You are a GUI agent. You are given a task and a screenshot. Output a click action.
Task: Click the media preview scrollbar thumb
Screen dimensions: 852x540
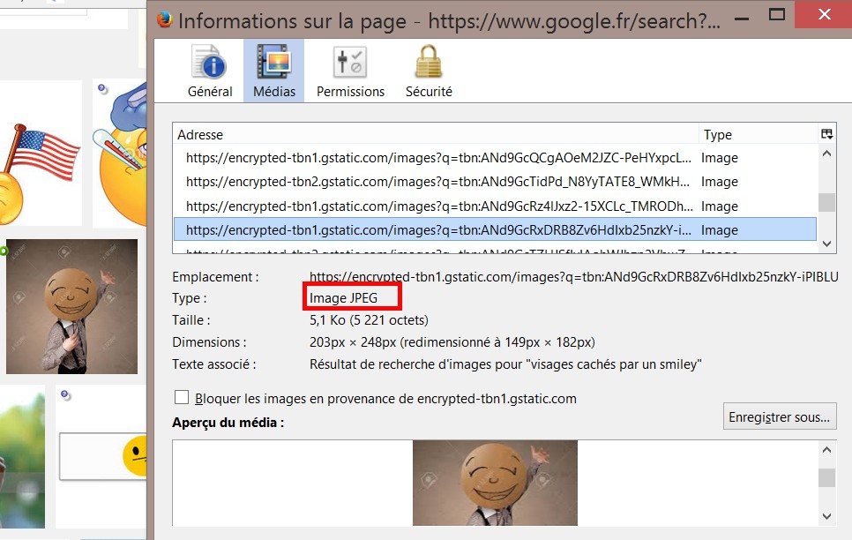point(826,478)
